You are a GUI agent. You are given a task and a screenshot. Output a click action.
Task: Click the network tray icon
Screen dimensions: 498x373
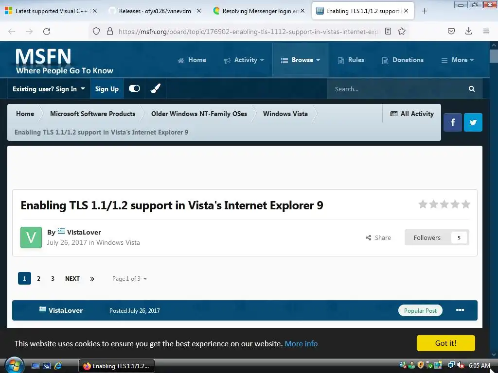(x=451, y=365)
